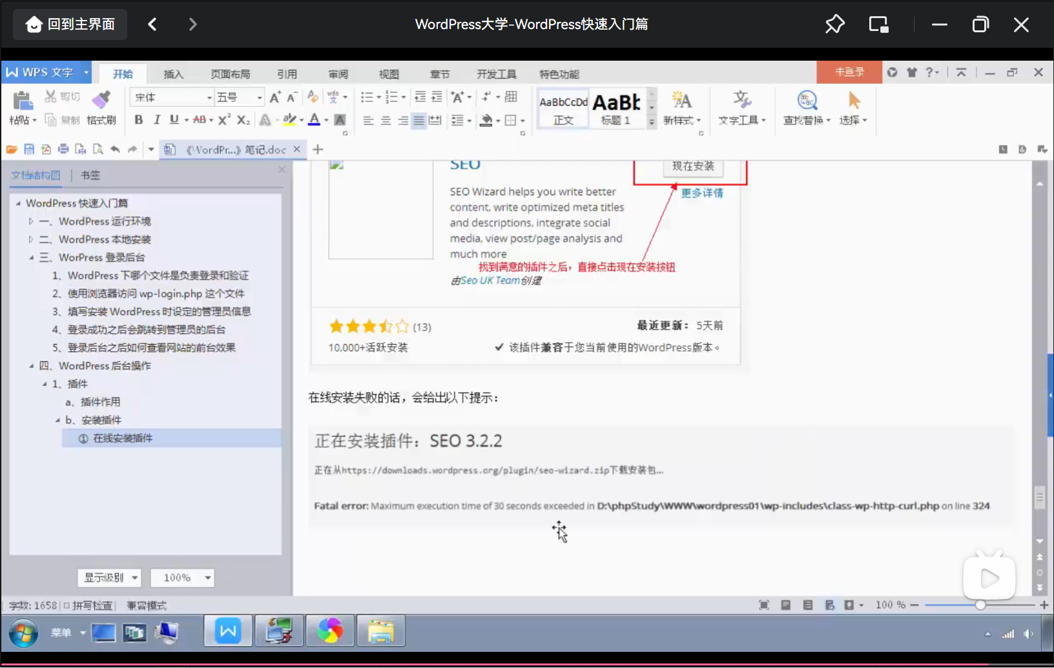Switch to the 插入 ribbon tab

(x=173, y=74)
